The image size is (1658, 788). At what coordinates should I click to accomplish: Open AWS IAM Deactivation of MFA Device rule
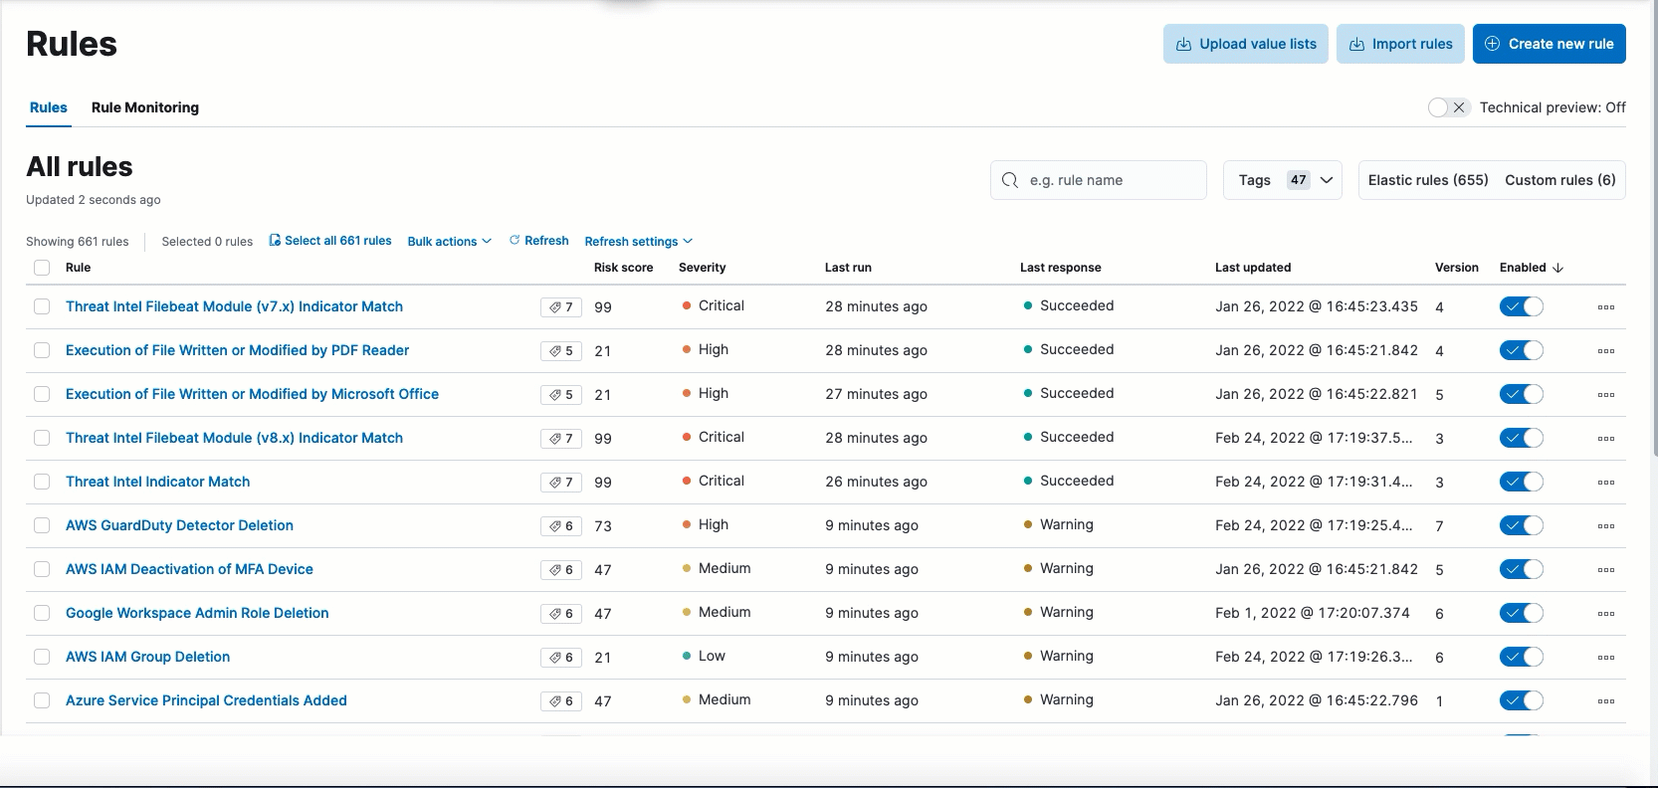coord(189,569)
